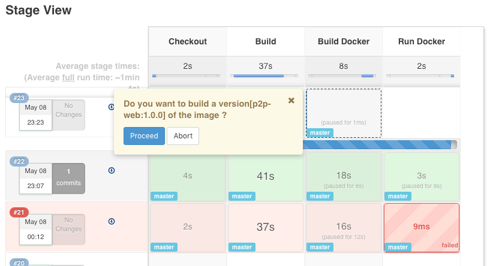
Task: Click the status icon for build #23
Action: pos(112,107)
